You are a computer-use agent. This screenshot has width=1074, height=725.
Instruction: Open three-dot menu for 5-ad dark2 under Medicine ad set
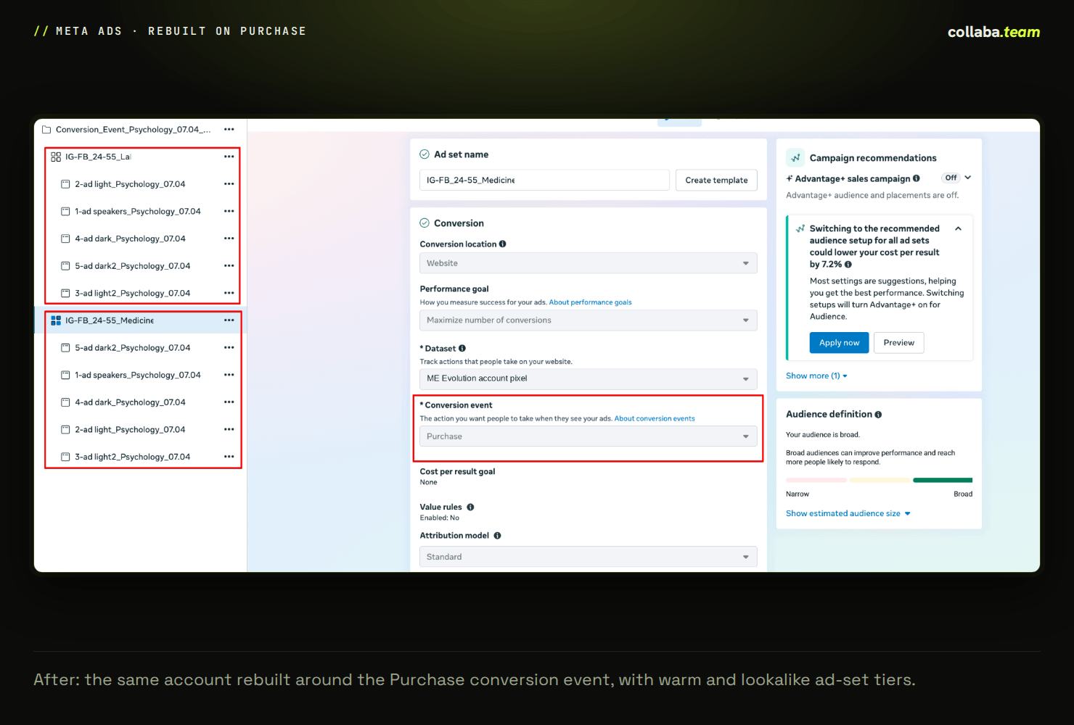point(229,348)
